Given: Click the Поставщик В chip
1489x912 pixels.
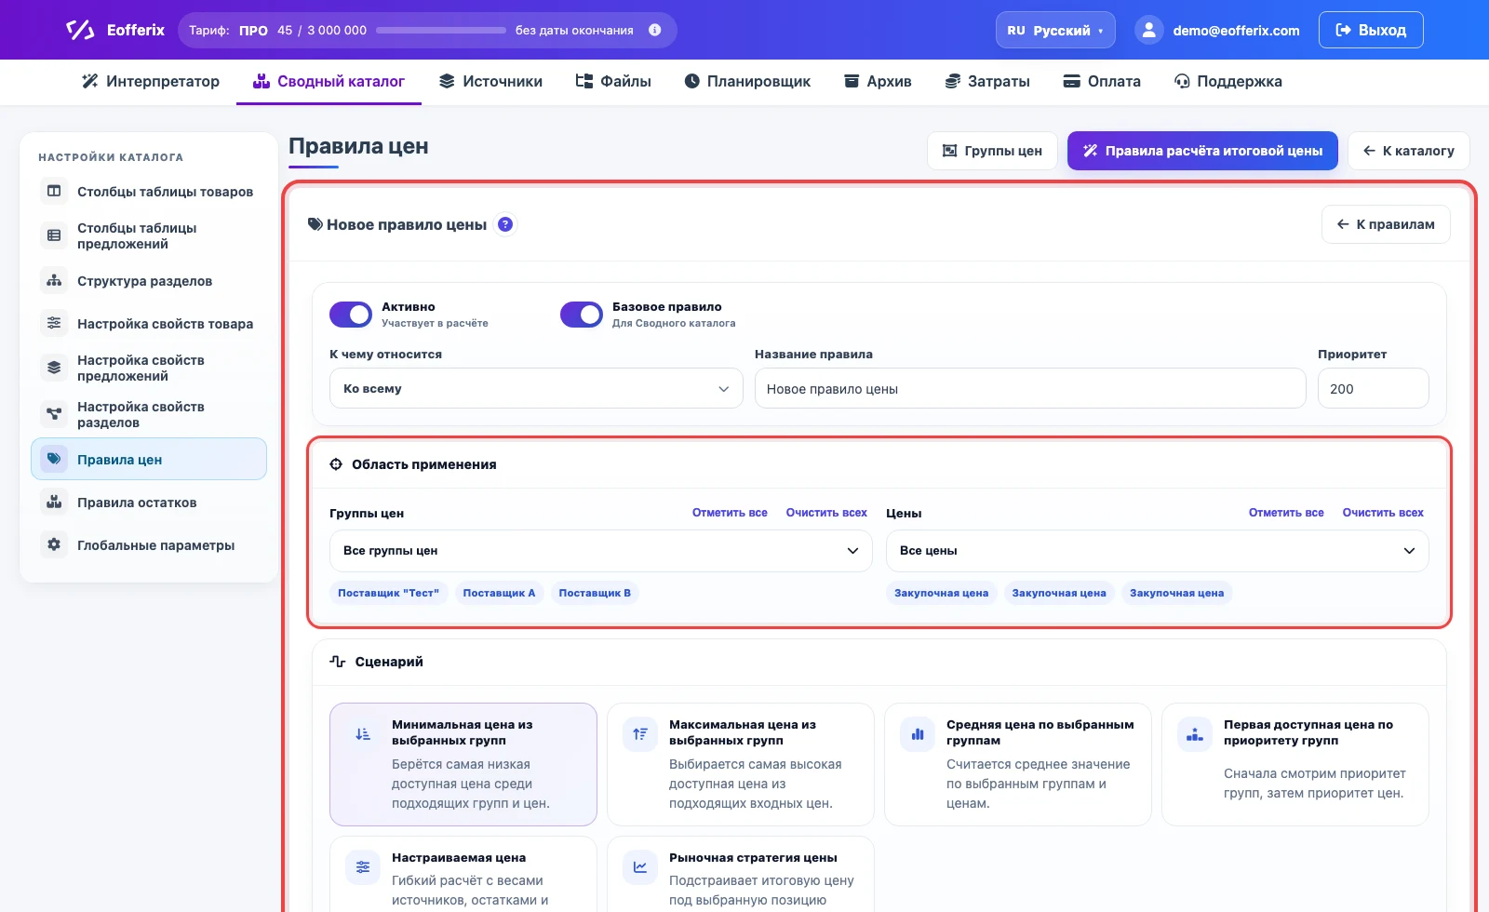Looking at the screenshot, I should [x=595, y=593].
